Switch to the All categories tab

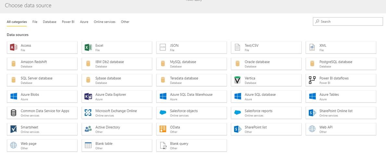(x=17, y=22)
